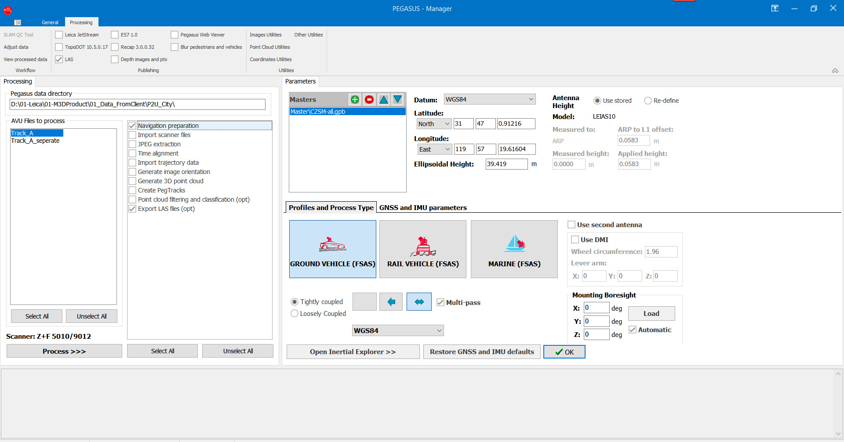Check Import scanner files step
The image size is (844, 442).
[132, 135]
